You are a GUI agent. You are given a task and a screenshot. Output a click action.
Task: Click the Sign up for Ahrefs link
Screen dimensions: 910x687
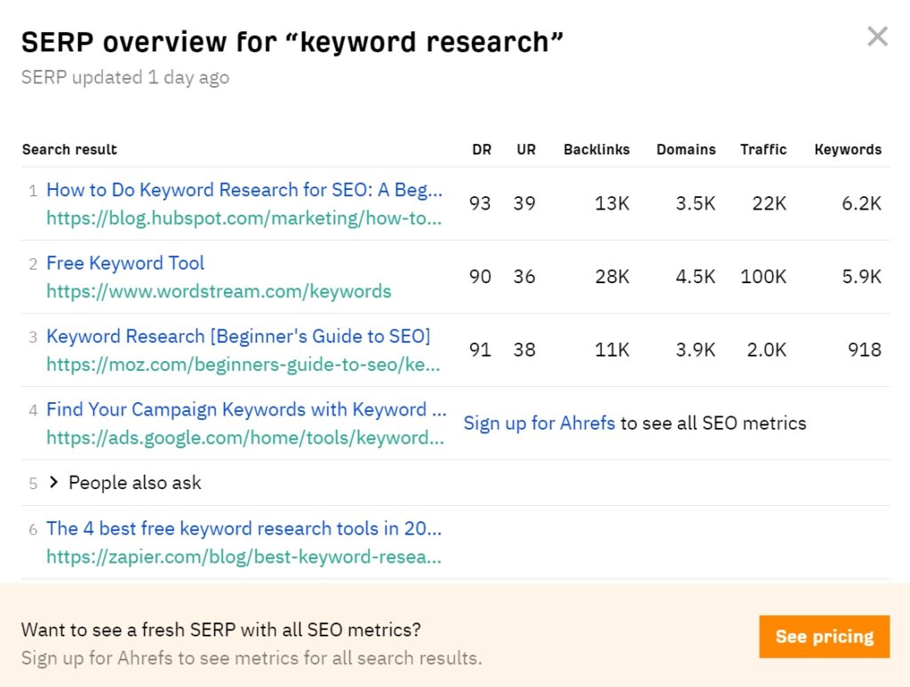[x=539, y=424]
